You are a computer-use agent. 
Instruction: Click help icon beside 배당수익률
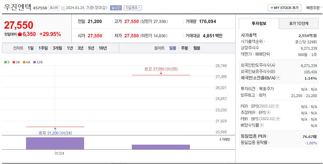click(262, 125)
